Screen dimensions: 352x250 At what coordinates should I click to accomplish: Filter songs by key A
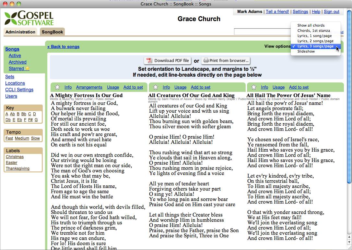point(7,114)
